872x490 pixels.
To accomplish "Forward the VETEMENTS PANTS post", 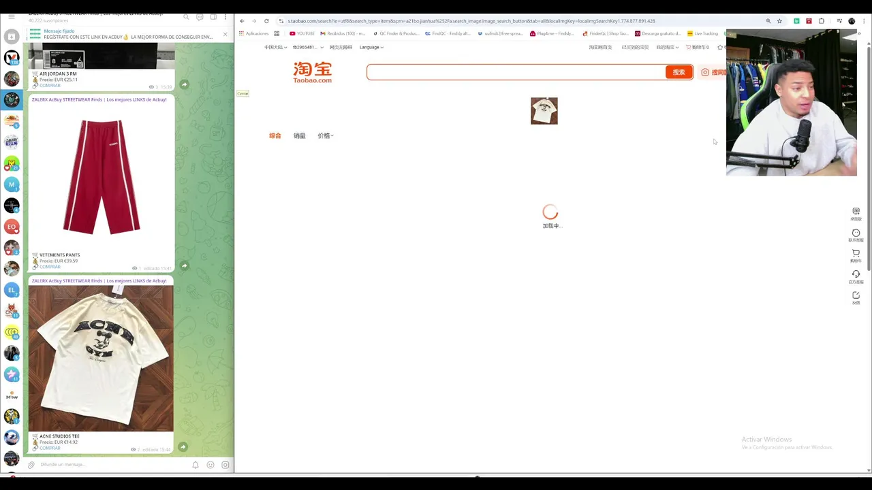I will pos(184,265).
